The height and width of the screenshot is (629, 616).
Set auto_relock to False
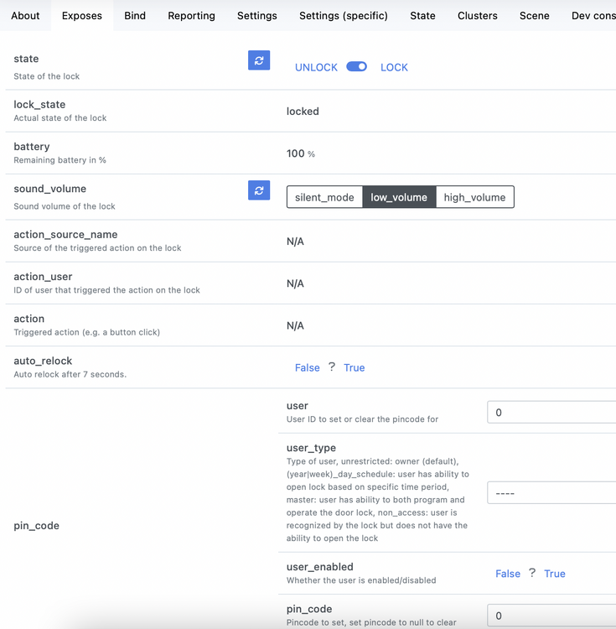[307, 367]
